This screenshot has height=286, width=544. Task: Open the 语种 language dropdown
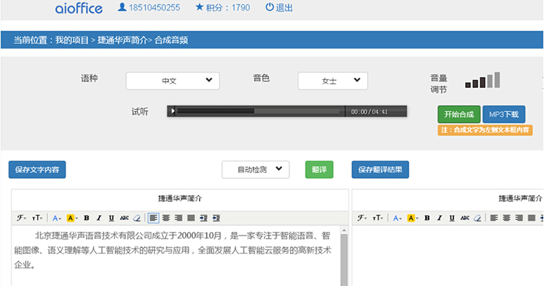pyautogui.click(x=173, y=81)
